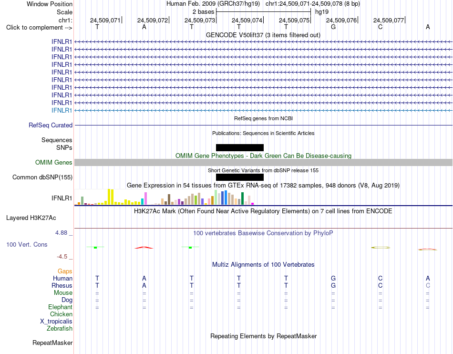Open 'Repeating Elements by RepeatMasker' title
The width and height of the screenshot is (453, 354).
tap(264, 336)
